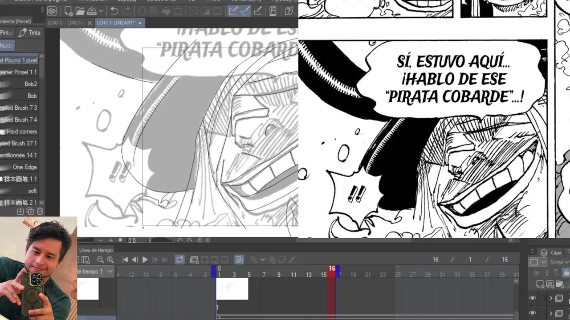Open the Help support icon
570x320 pixels.
(x=289, y=11)
